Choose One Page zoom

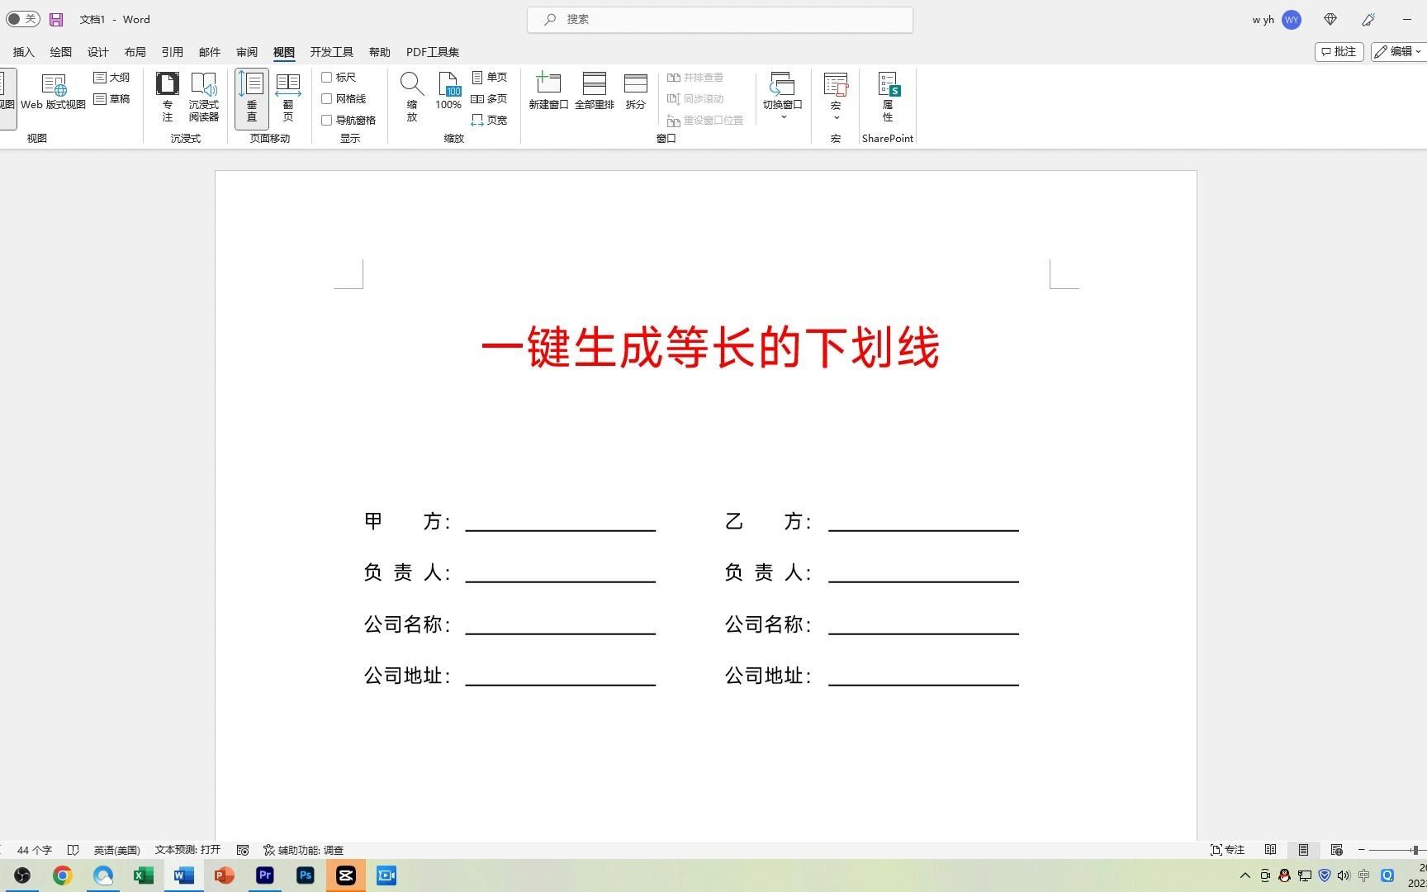point(490,77)
